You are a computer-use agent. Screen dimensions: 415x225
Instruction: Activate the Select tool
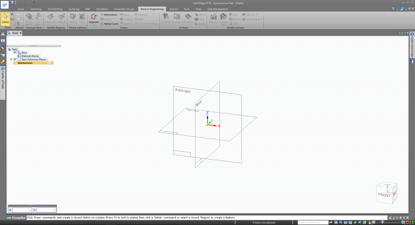point(5,19)
